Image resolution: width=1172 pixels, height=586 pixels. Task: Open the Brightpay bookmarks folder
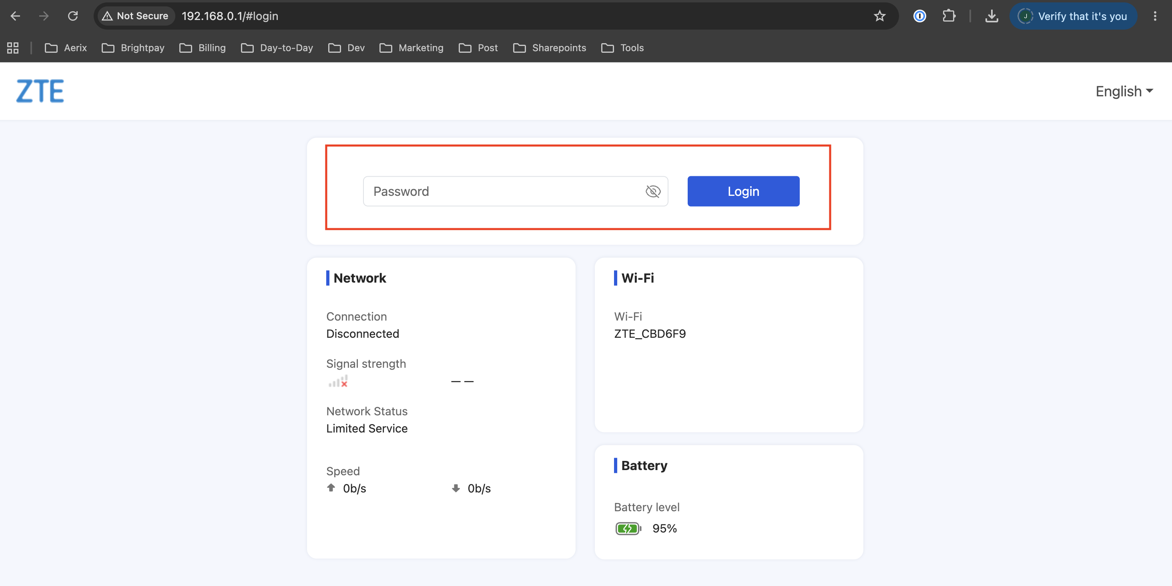133,48
